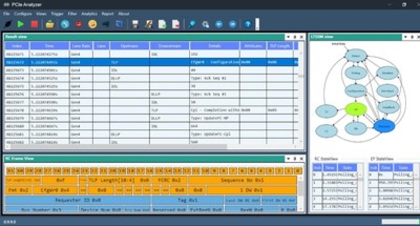Image resolution: width=420 pixels, height=226 pixels.
Task: Open the Trigger menu
Action: point(57,14)
